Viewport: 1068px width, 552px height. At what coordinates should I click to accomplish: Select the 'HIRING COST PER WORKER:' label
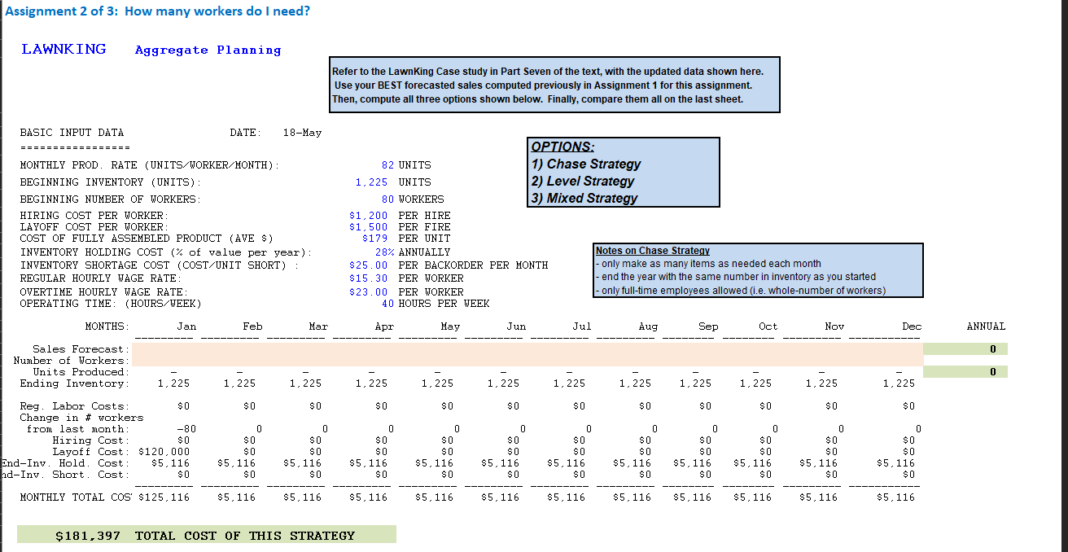94,216
